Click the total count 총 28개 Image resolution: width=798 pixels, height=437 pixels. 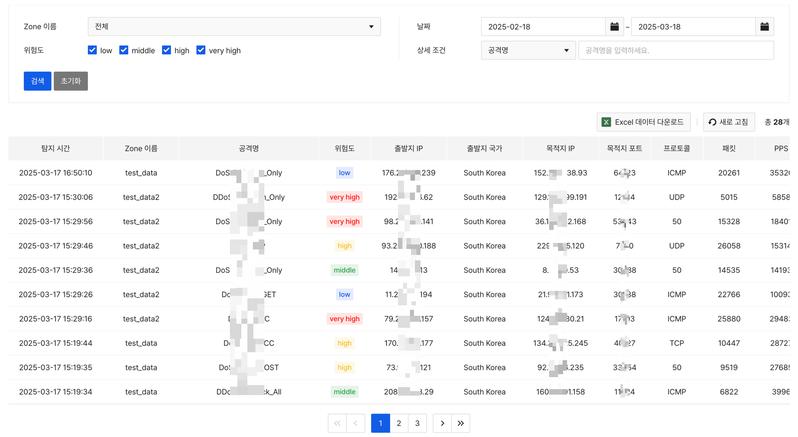pos(777,122)
